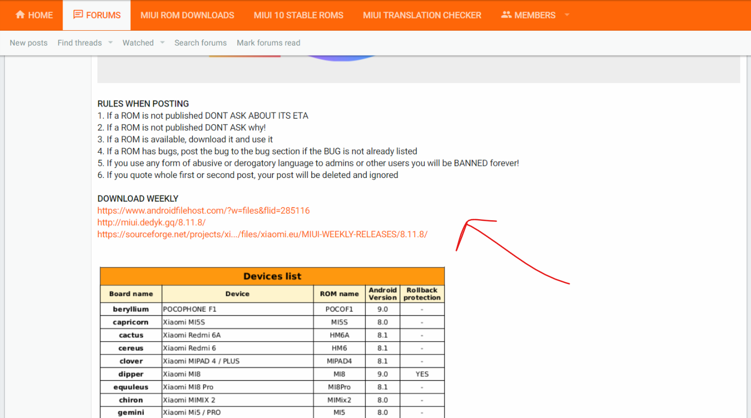Click Mark forums read
Image resolution: width=751 pixels, height=418 pixels.
click(x=269, y=43)
